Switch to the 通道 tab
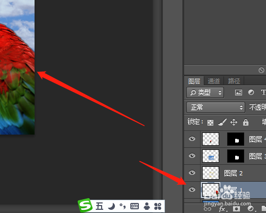The height and width of the screenshot is (213, 266). point(214,81)
